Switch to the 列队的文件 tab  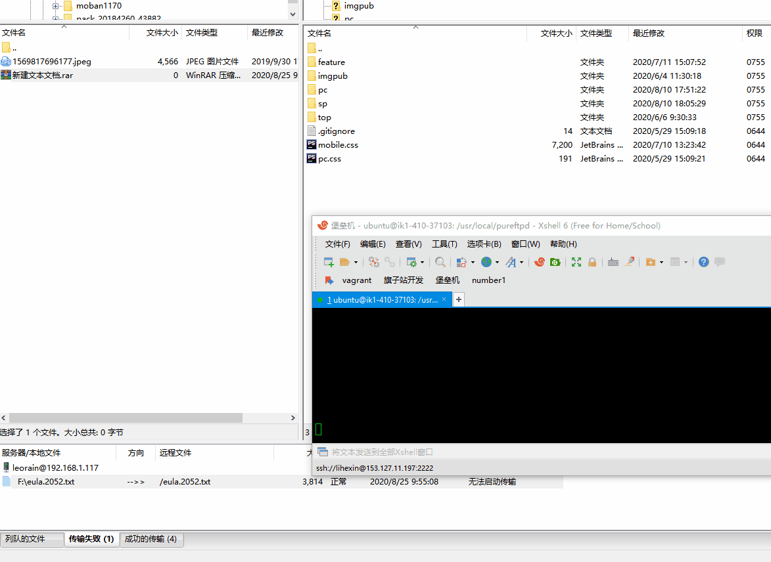click(32, 539)
